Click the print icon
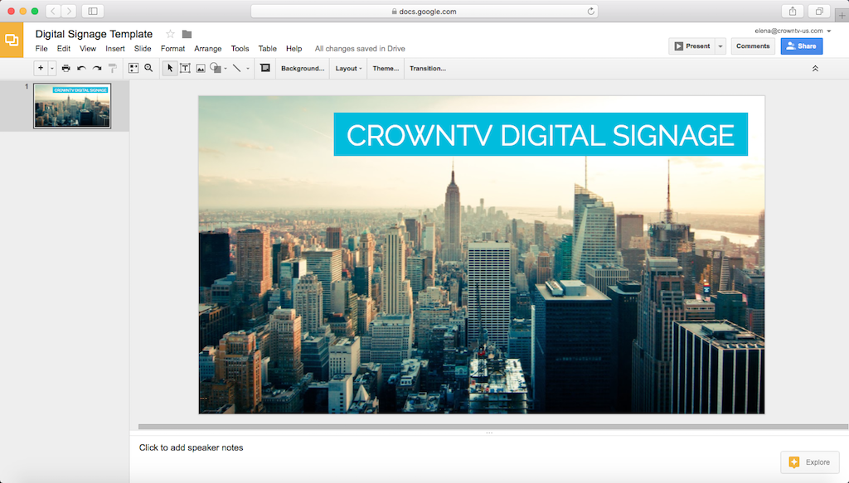Screen dimensions: 849x483 pos(66,68)
